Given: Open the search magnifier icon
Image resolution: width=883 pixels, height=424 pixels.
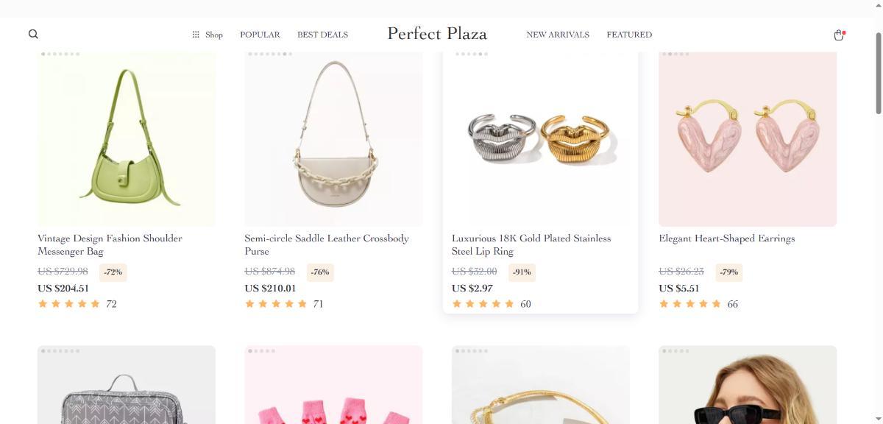Looking at the screenshot, I should coord(33,34).
